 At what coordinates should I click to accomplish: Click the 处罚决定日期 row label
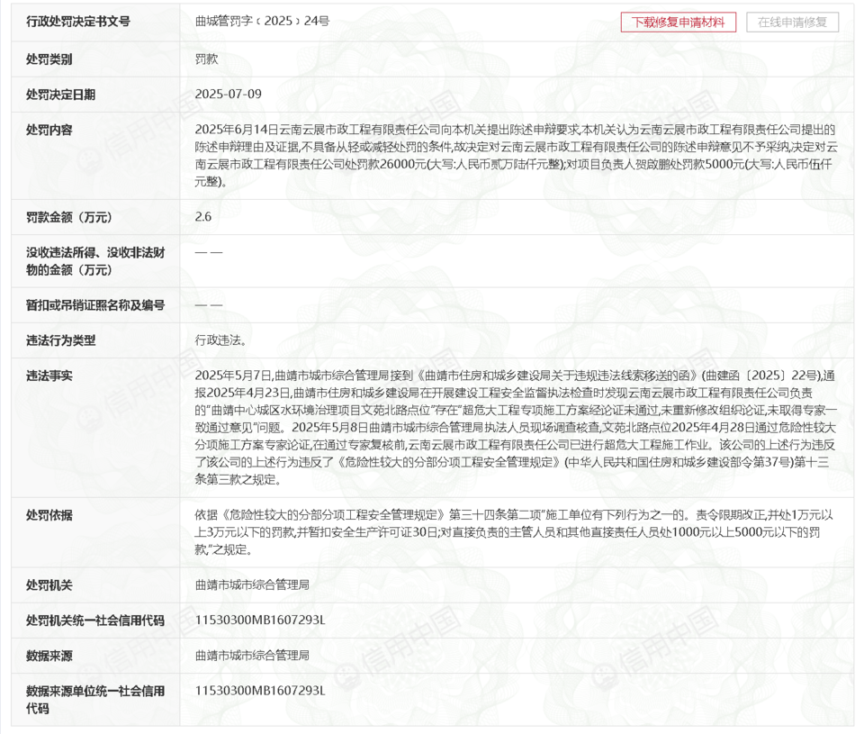click(60, 95)
